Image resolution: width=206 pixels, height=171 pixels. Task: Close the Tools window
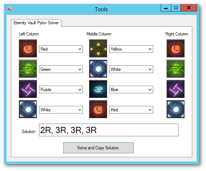pos(189,8)
